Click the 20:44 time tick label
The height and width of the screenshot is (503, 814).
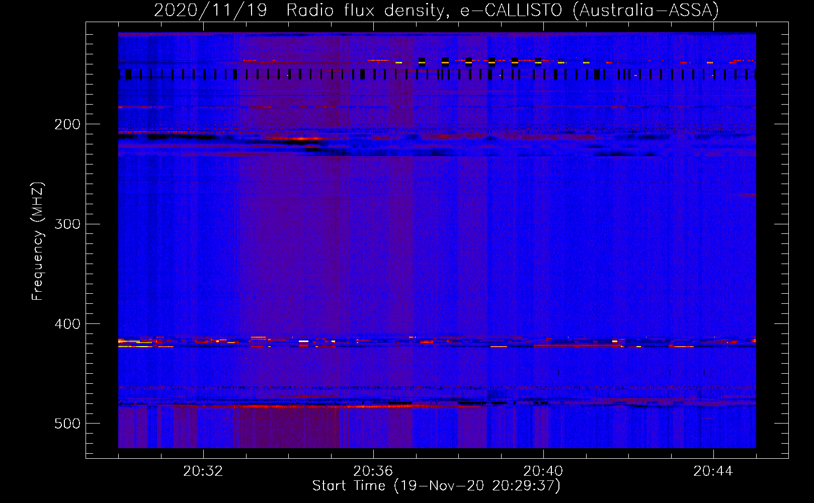[713, 471]
